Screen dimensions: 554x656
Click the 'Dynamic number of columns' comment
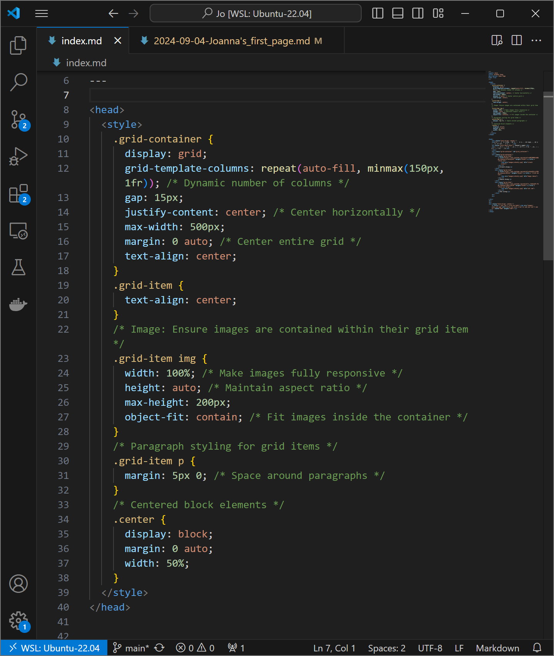pyautogui.click(x=258, y=183)
